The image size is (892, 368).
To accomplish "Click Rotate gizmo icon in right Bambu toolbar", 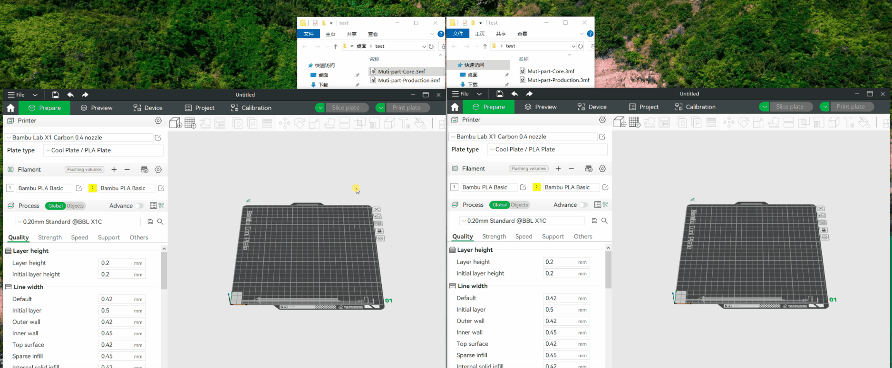I will [x=744, y=122].
